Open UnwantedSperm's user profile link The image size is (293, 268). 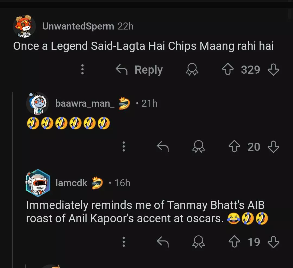[x=78, y=26]
